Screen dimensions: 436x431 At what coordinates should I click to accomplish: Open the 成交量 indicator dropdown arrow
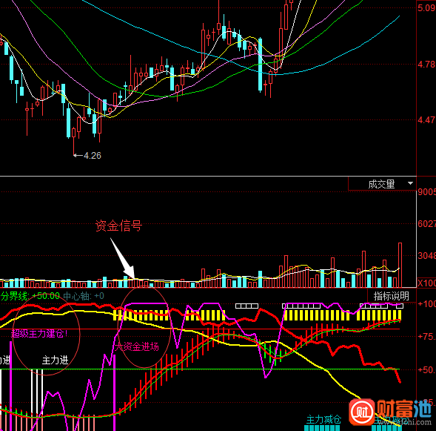click(x=410, y=183)
